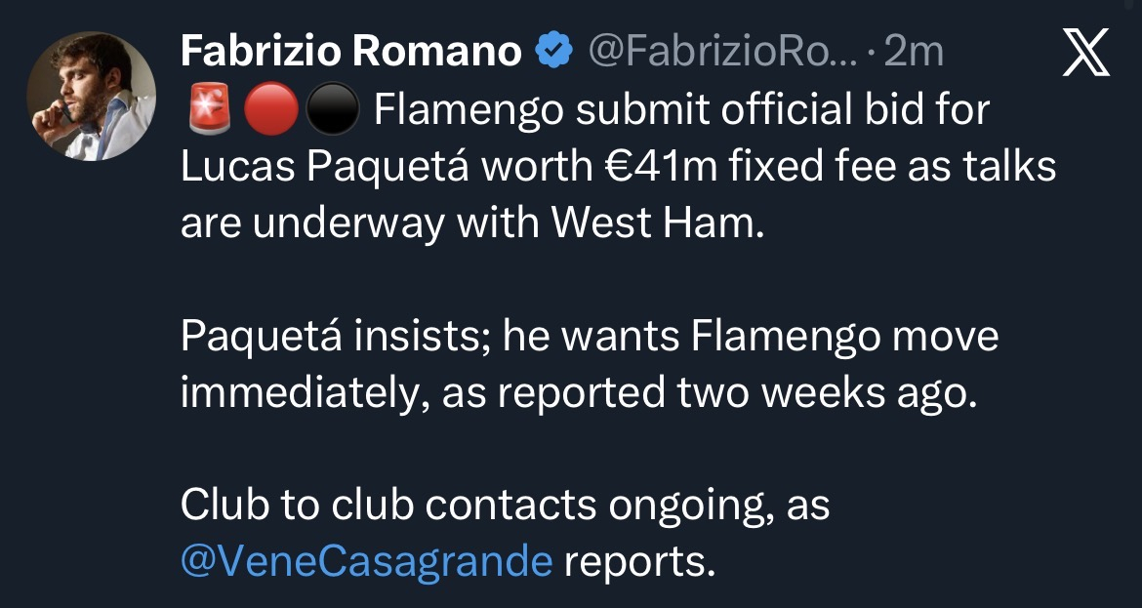Screen dimensions: 1142x608
Task: Open Fabrizio Romano's profile picture
Action: [90, 101]
